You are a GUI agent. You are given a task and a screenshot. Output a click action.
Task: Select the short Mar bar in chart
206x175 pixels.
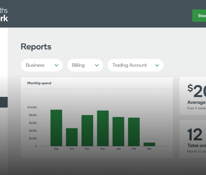point(149,144)
